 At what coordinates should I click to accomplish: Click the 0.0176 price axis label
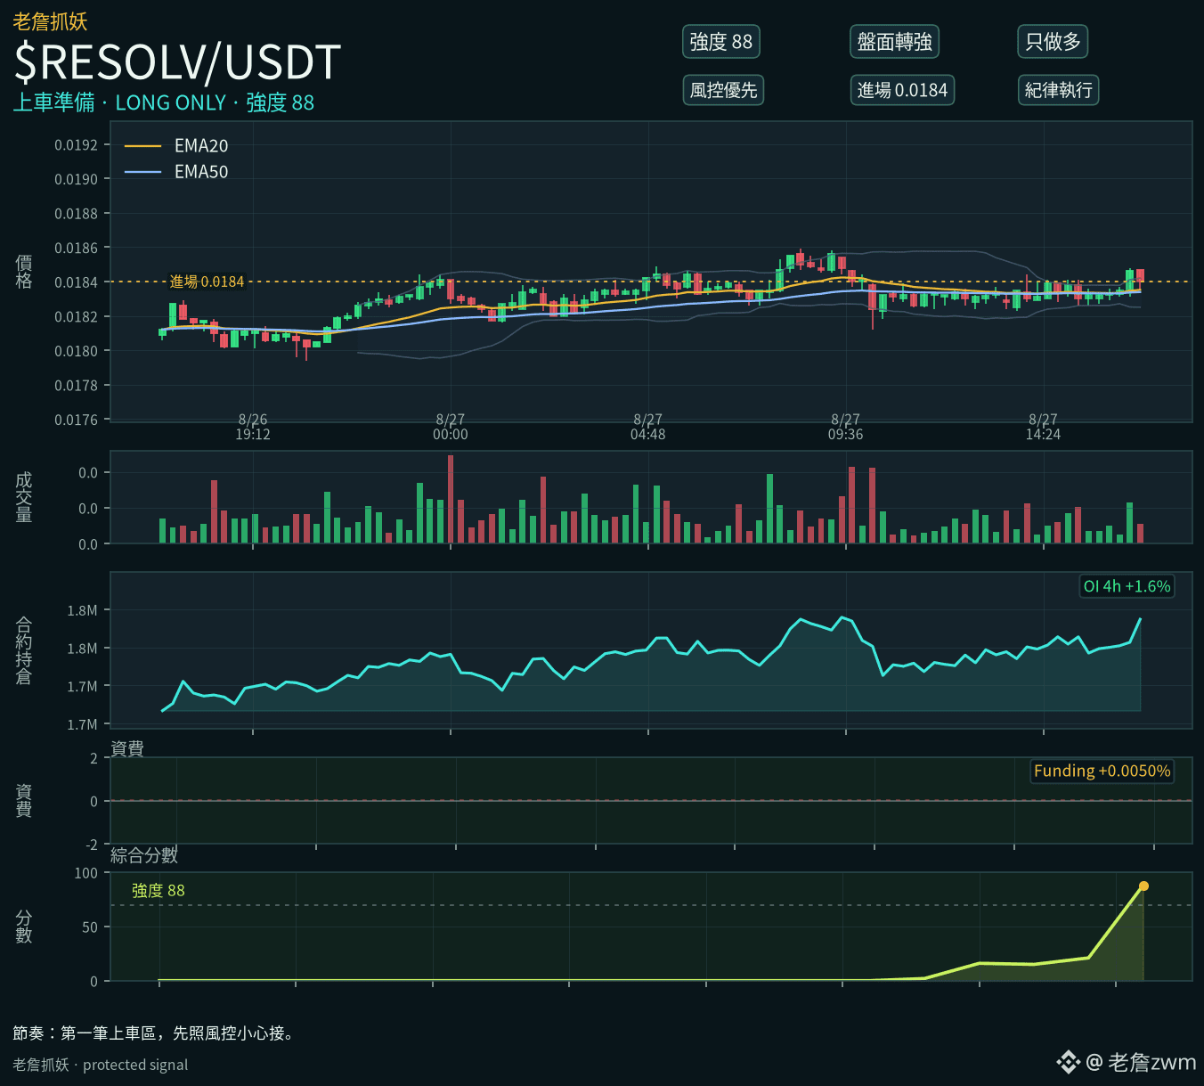pos(76,420)
